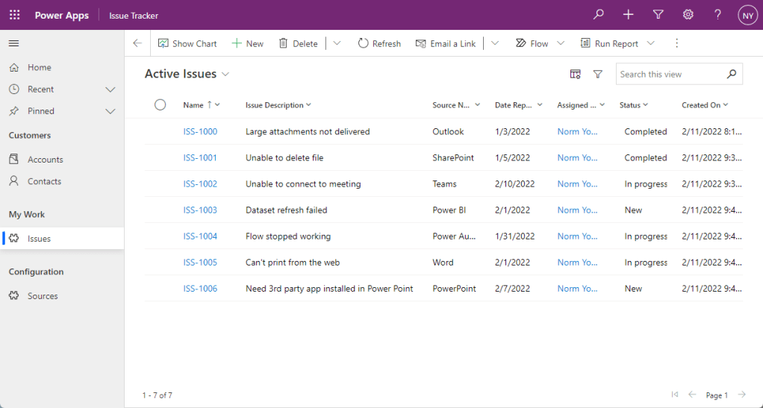Click the Refresh command
Image resolution: width=763 pixels, height=408 pixels.
tap(379, 43)
